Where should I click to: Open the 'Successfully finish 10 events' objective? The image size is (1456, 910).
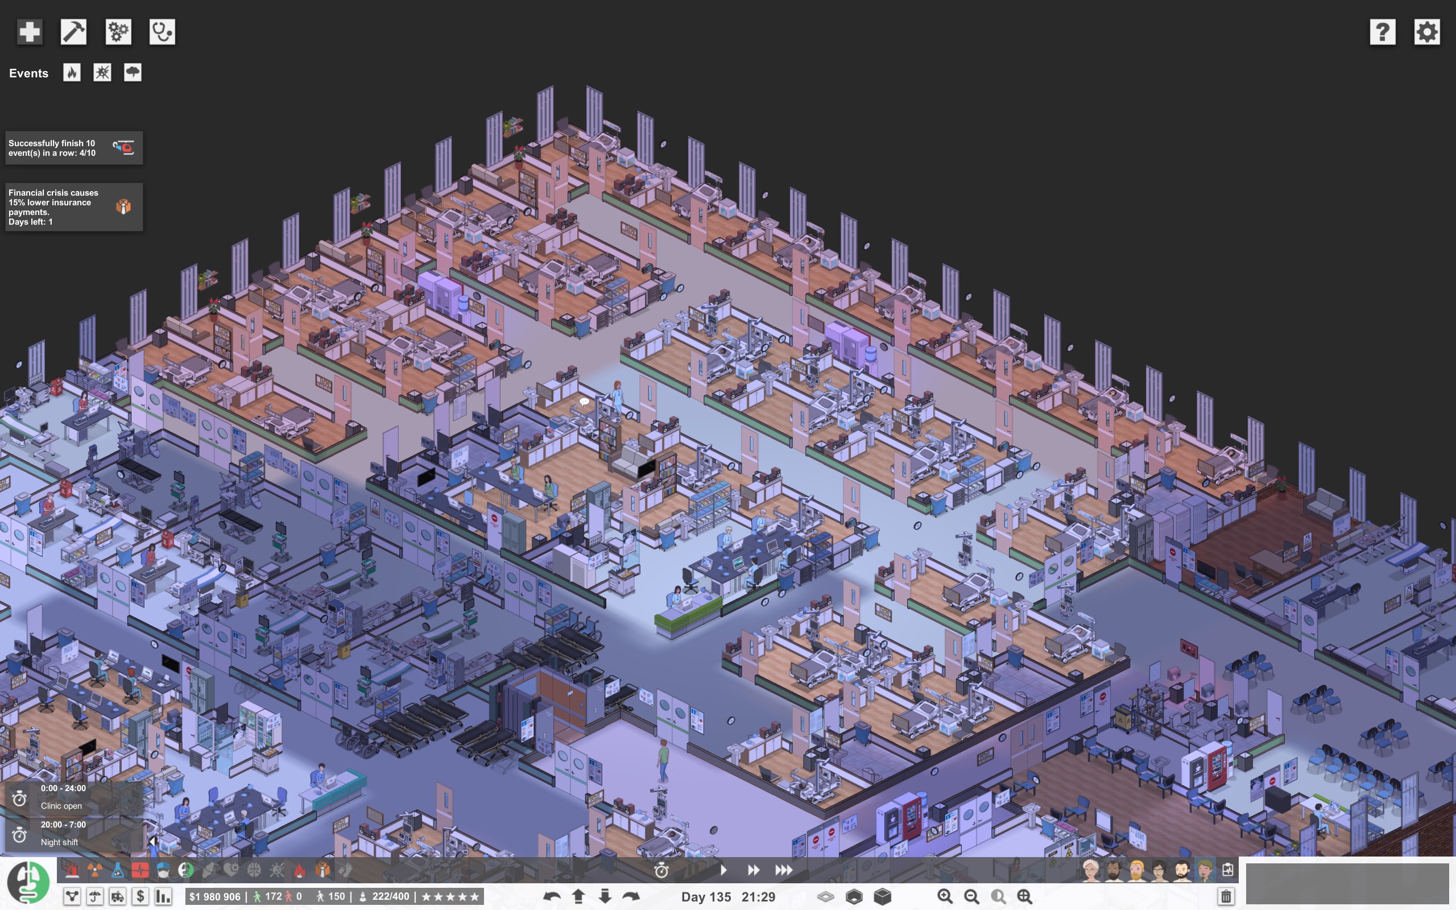tap(74, 148)
